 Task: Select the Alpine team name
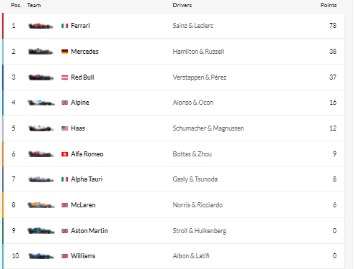80,103
